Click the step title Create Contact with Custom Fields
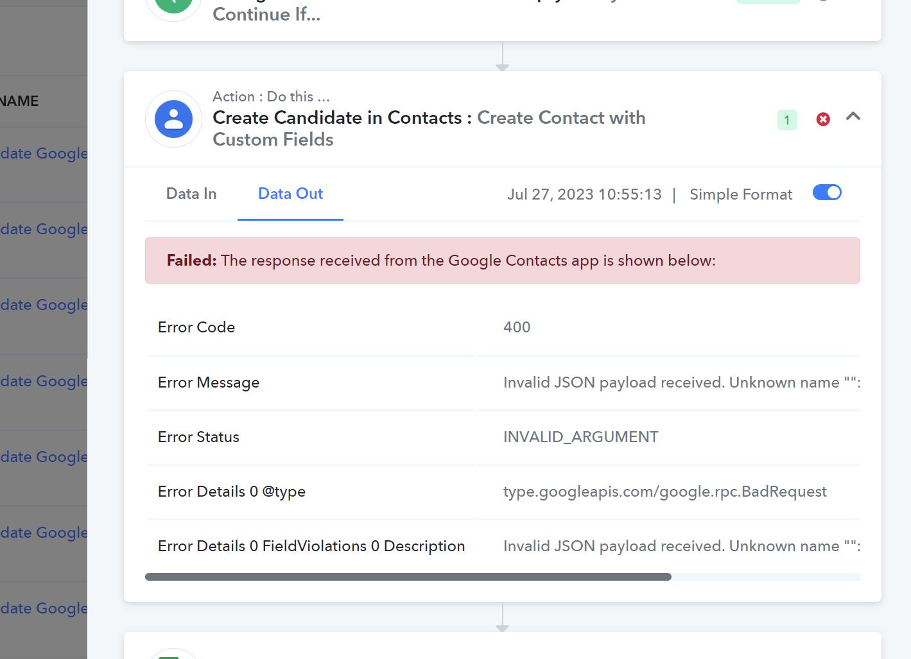This screenshot has height=659, width=911. 429,128
